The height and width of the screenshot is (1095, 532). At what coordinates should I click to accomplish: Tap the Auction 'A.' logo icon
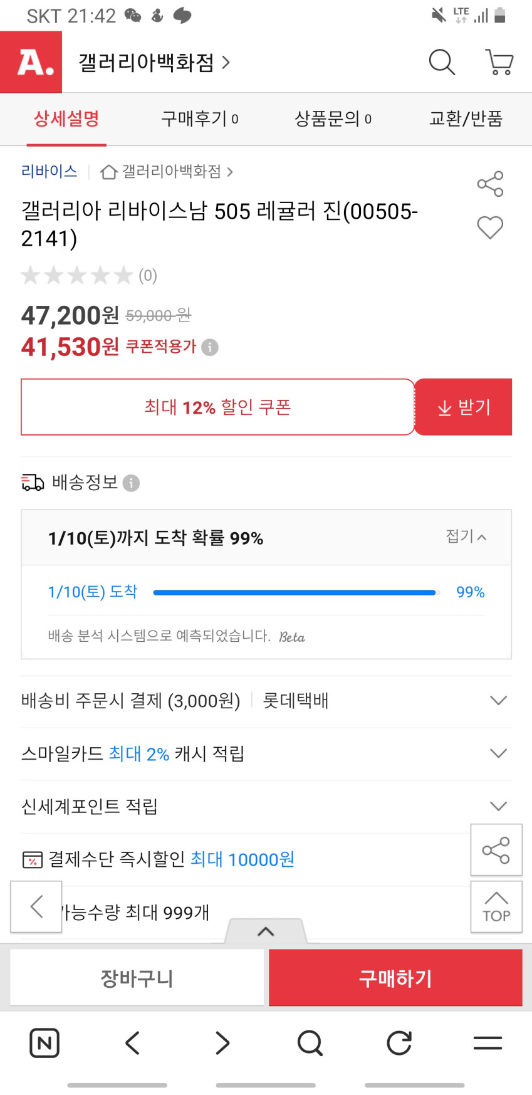pyautogui.click(x=31, y=62)
